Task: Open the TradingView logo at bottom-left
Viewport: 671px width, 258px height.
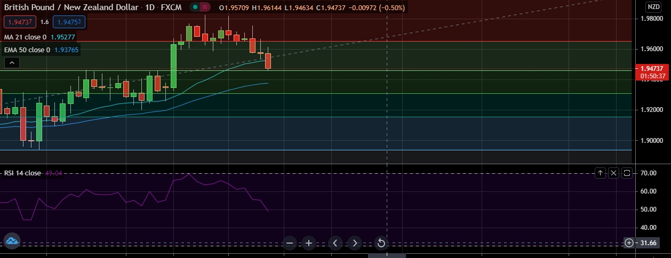Action: (12, 241)
